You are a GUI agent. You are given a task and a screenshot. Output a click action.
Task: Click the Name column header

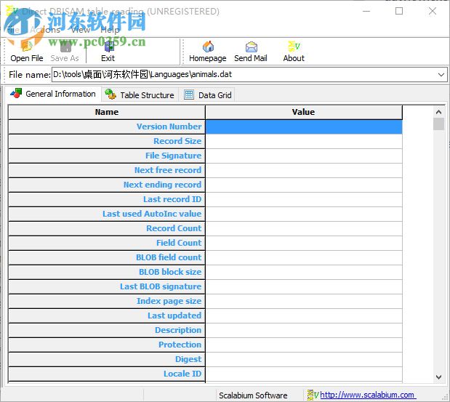point(107,112)
